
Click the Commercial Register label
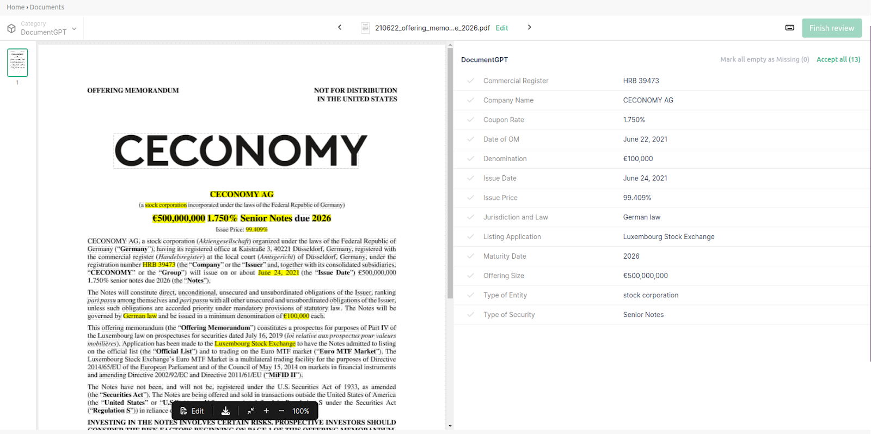pos(516,81)
